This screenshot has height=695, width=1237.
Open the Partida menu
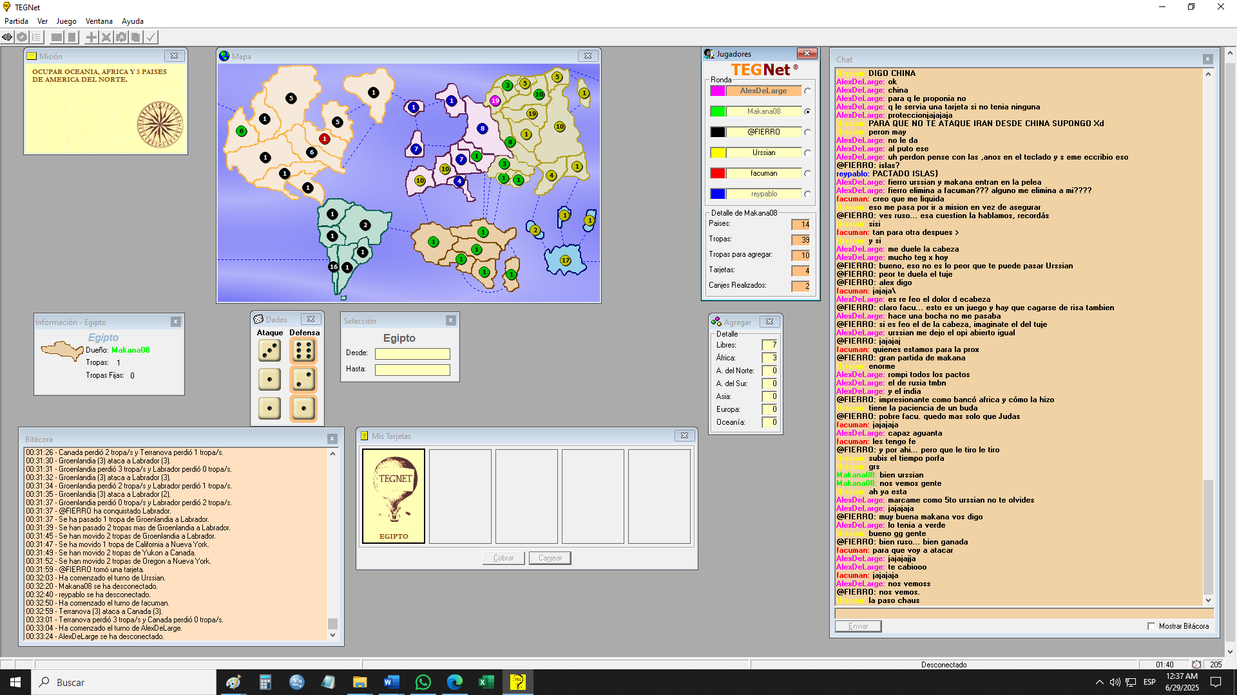(x=16, y=21)
